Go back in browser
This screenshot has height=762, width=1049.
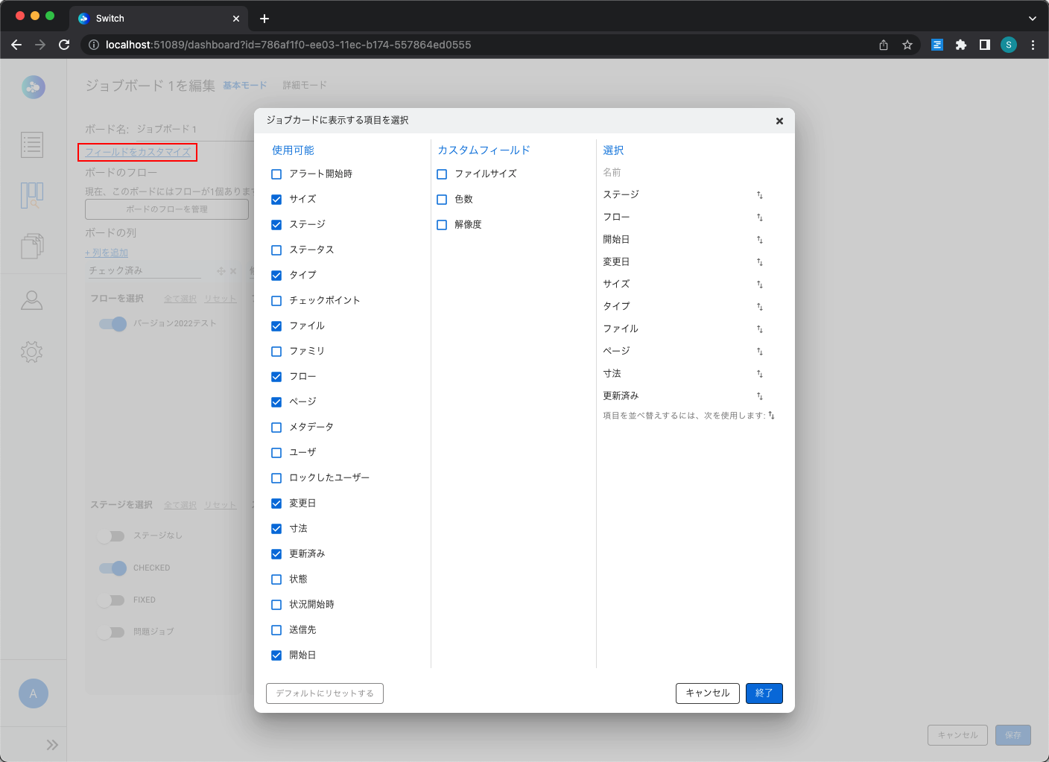pyautogui.click(x=16, y=45)
